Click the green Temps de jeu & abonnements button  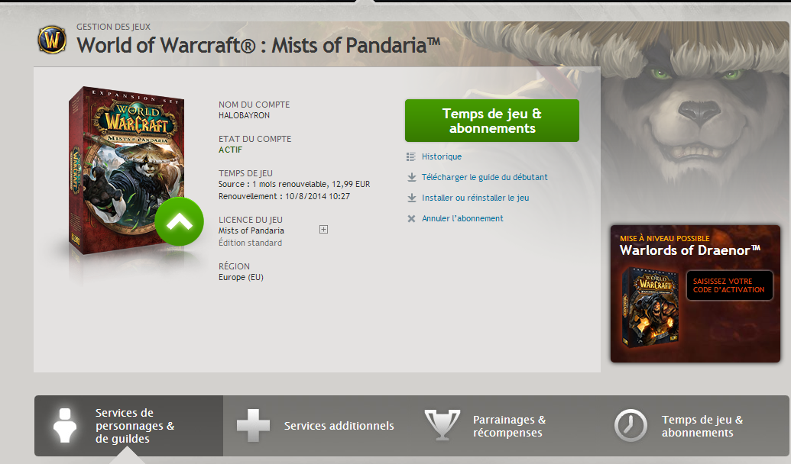click(492, 121)
